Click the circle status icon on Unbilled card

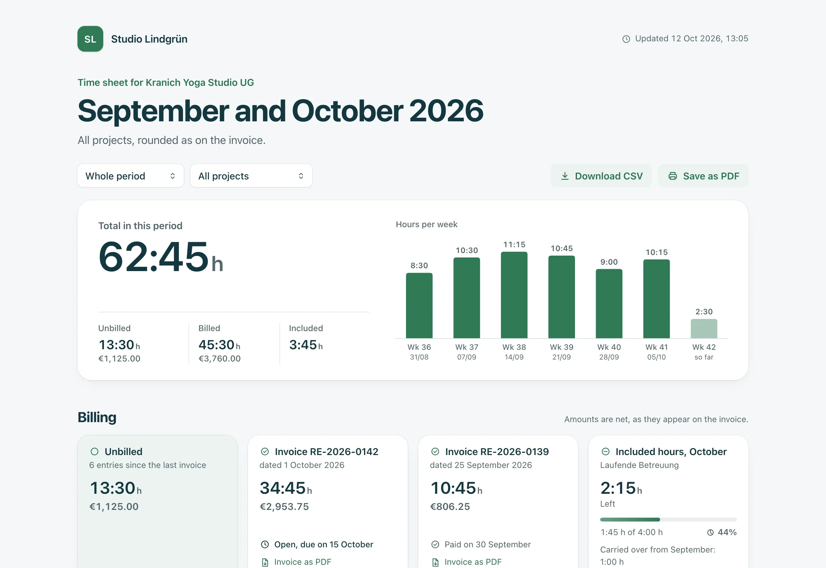pos(94,451)
